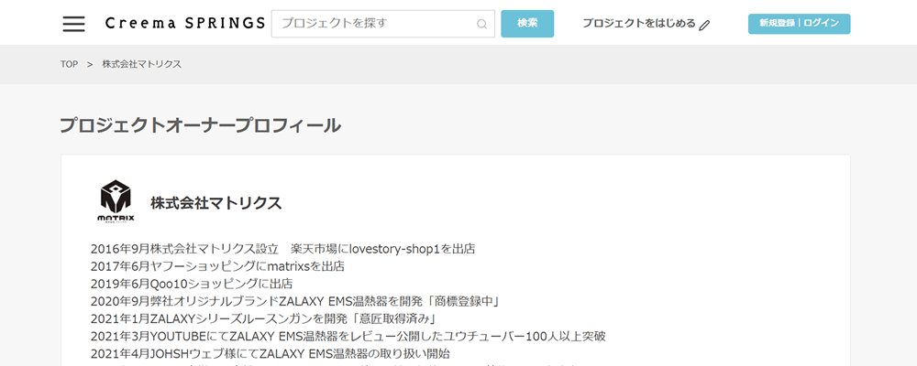Click the プロジェクトオーナープロフィール heading
This screenshot has height=366, width=917.
tap(200, 125)
